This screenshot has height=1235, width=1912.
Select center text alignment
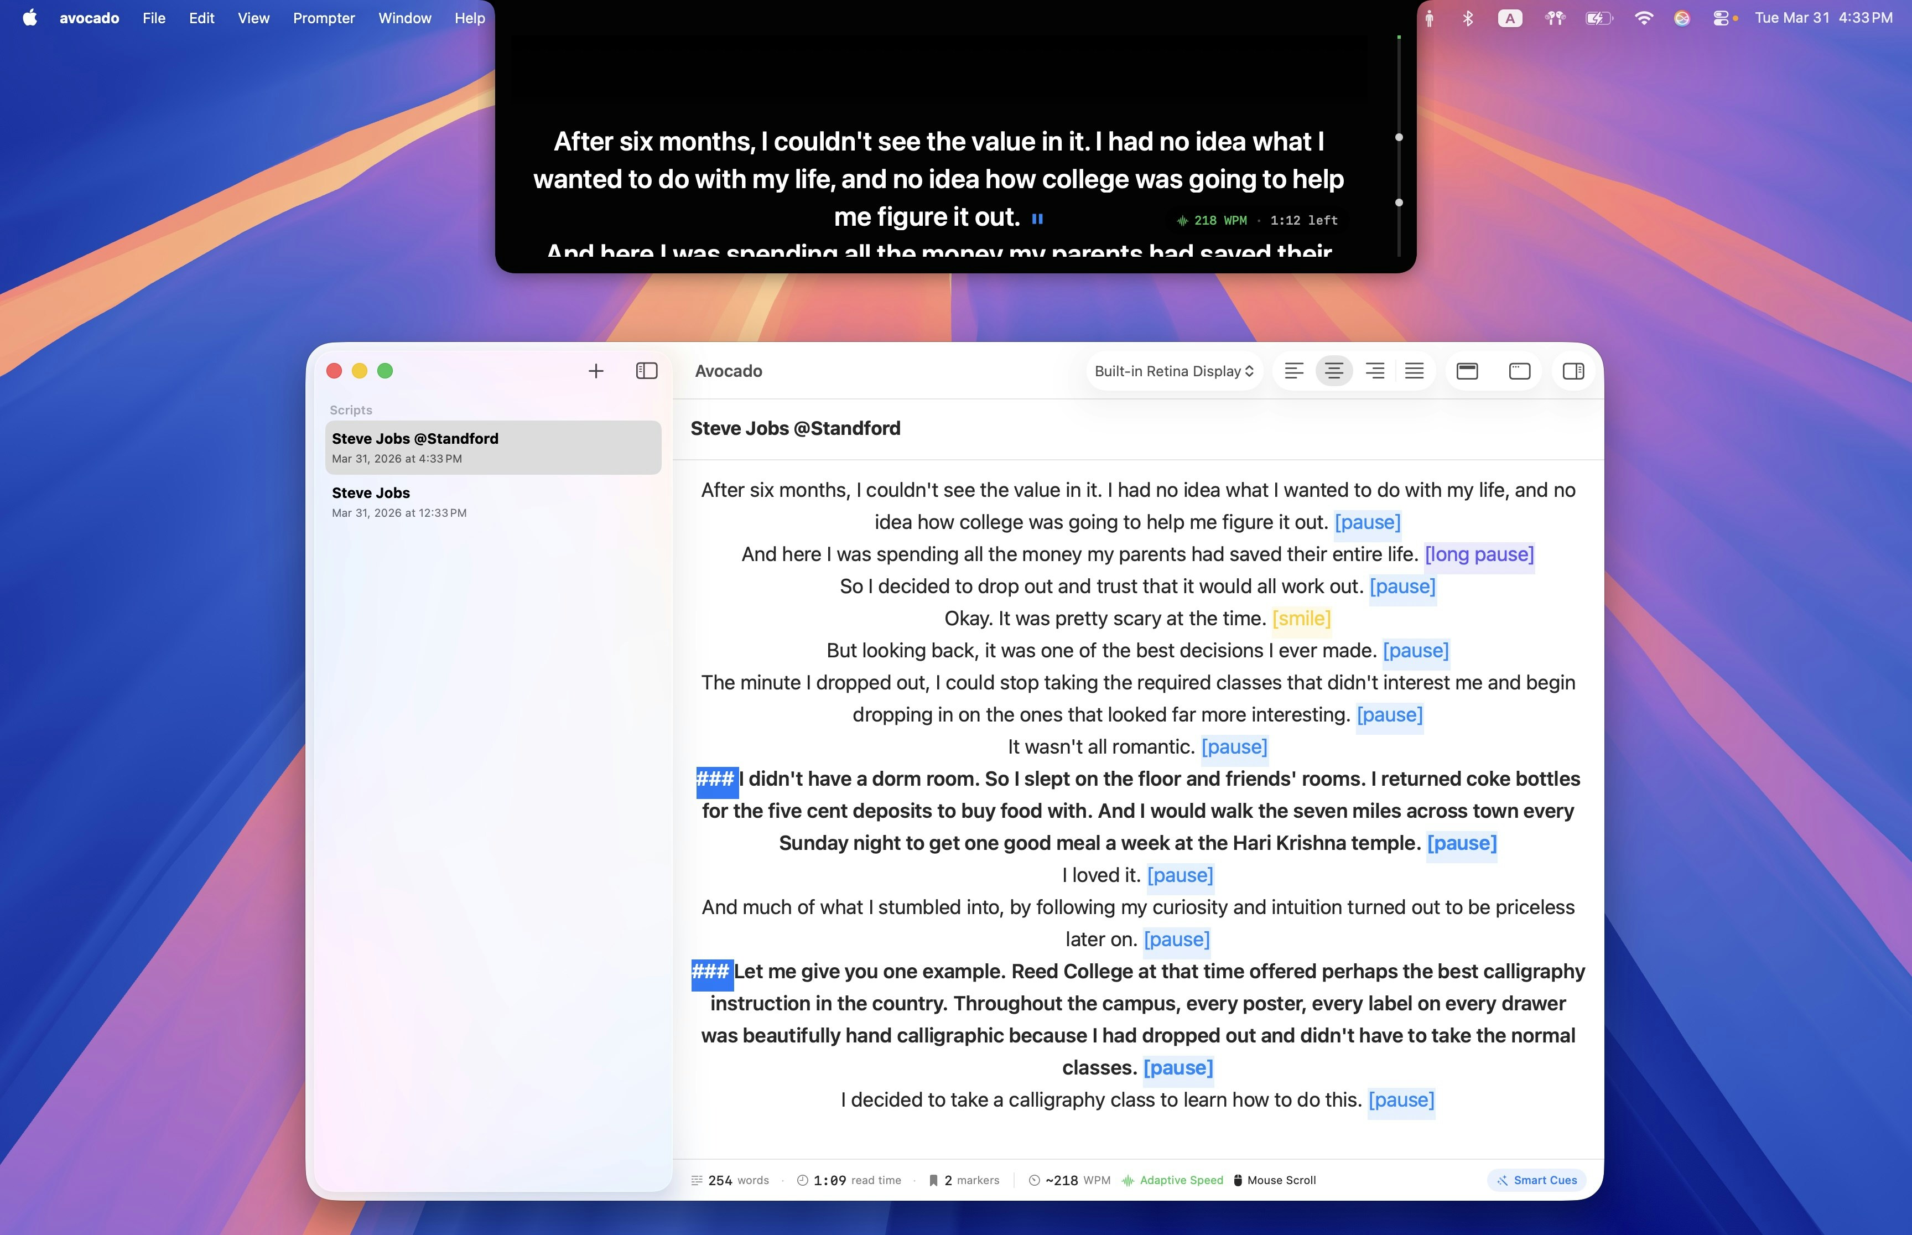pyautogui.click(x=1334, y=371)
